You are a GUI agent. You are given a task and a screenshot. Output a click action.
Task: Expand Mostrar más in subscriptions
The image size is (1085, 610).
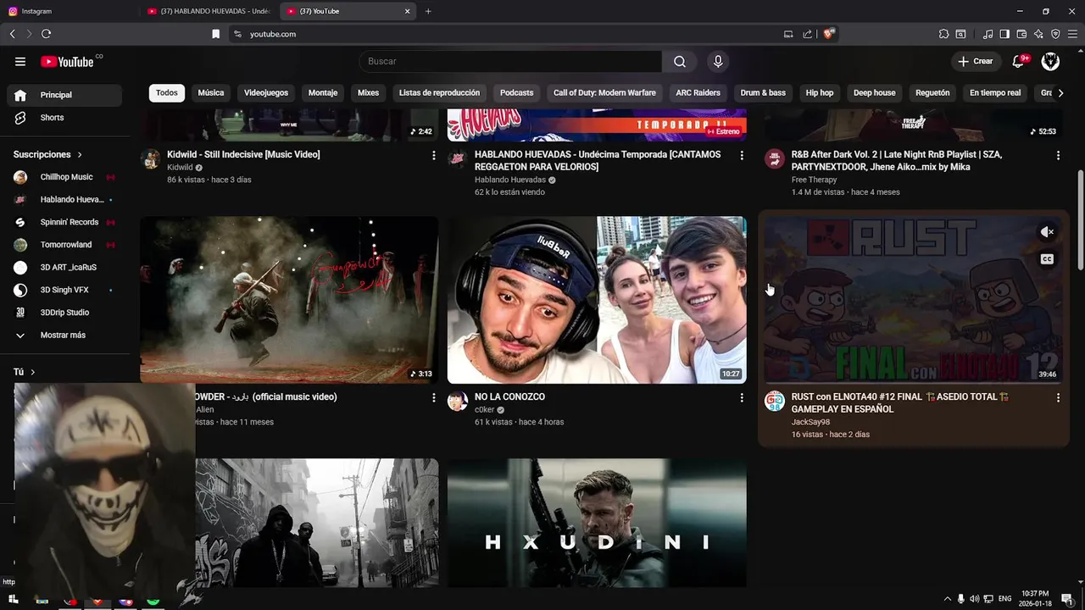(x=64, y=335)
